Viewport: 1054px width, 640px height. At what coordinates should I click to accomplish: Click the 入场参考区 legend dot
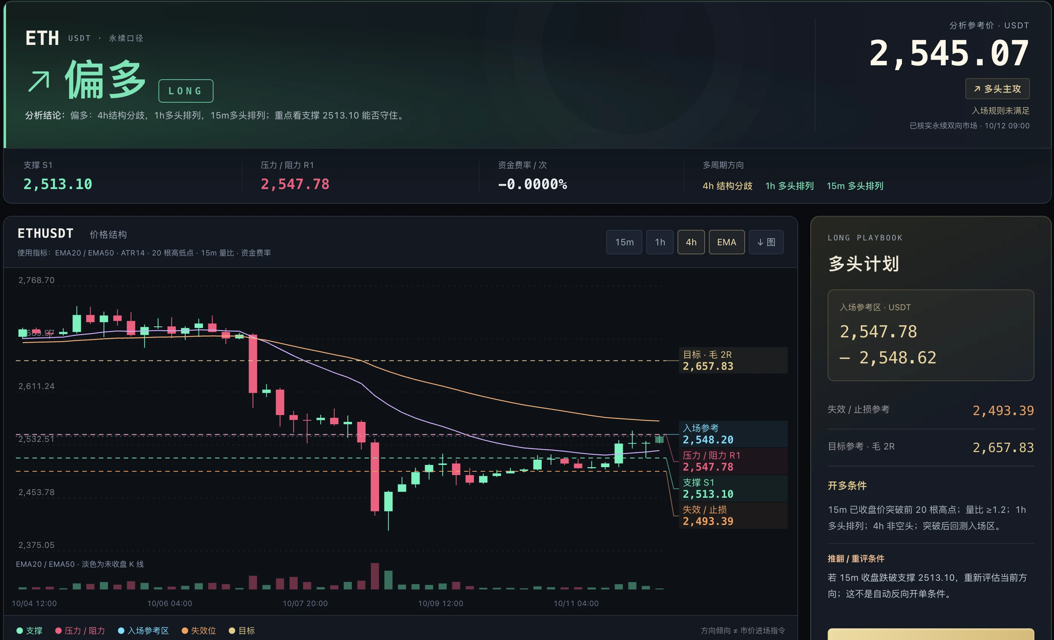click(121, 631)
